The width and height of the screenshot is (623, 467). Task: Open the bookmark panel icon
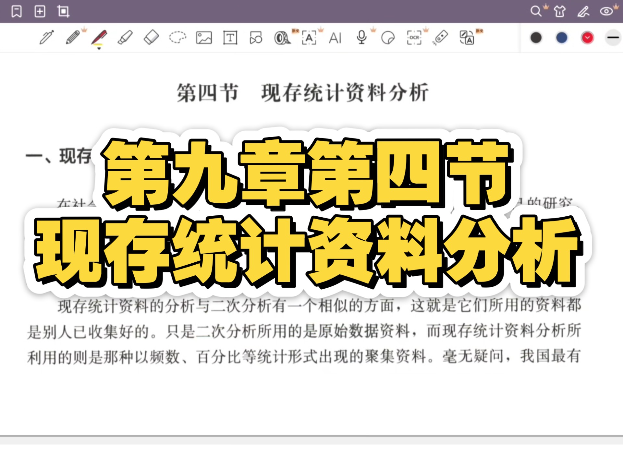17,12
